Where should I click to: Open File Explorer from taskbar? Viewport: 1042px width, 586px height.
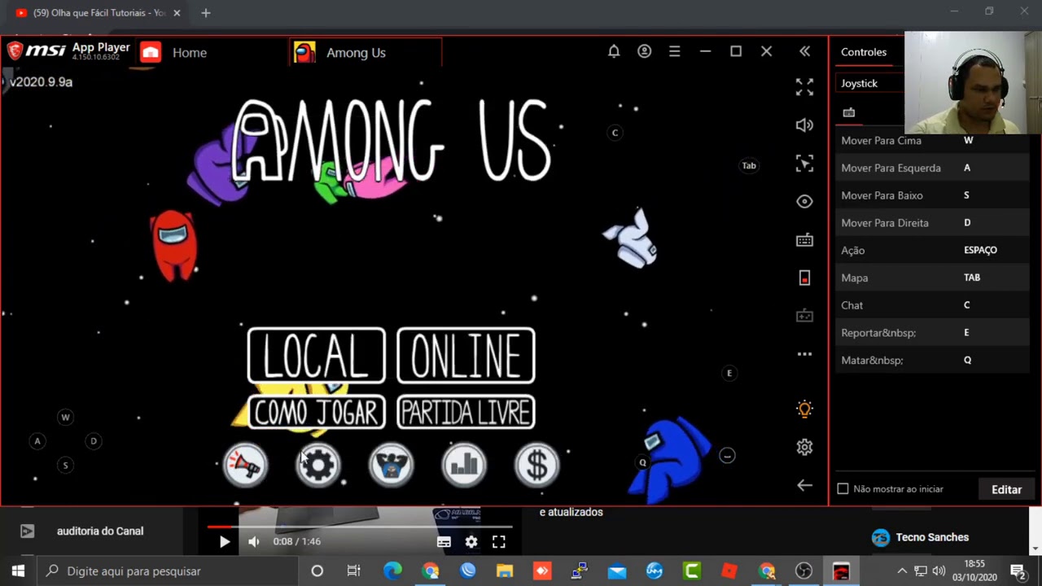pyautogui.click(x=505, y=571)
